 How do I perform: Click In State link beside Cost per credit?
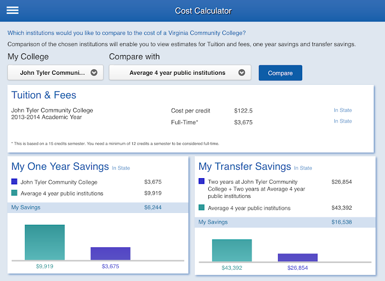pyautogui.click(x=342, y=111)
